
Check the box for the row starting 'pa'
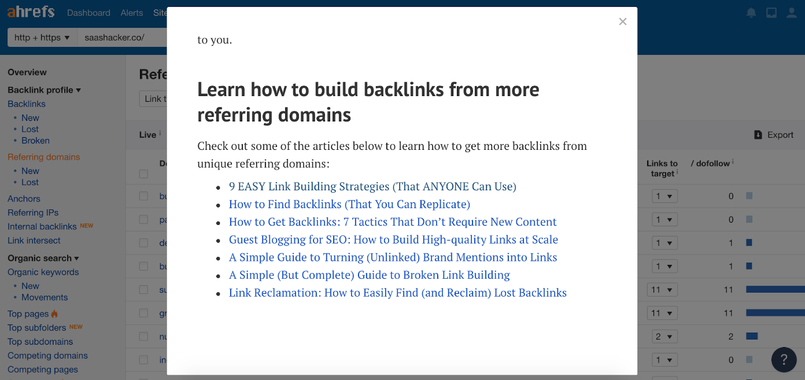click(143, 220)
